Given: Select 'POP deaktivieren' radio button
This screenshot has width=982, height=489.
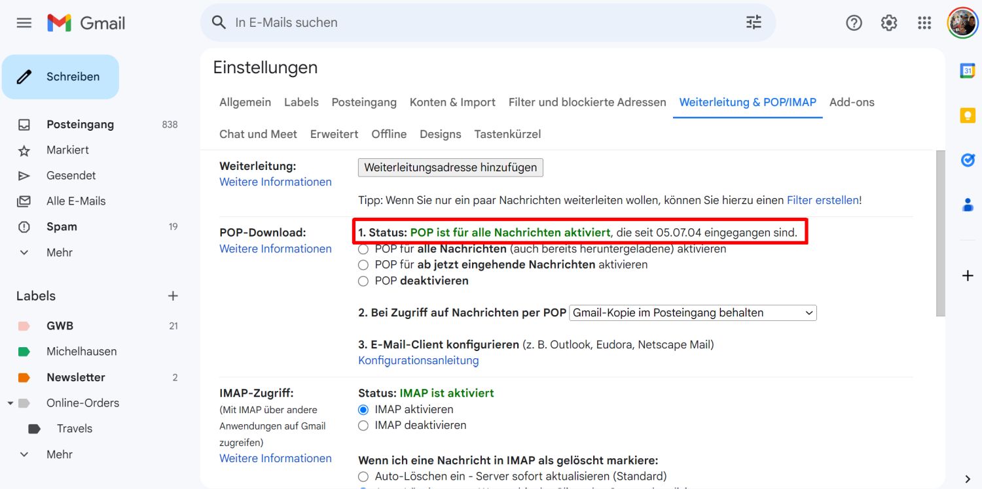Looking at the screenshot, I should (363, 281).
